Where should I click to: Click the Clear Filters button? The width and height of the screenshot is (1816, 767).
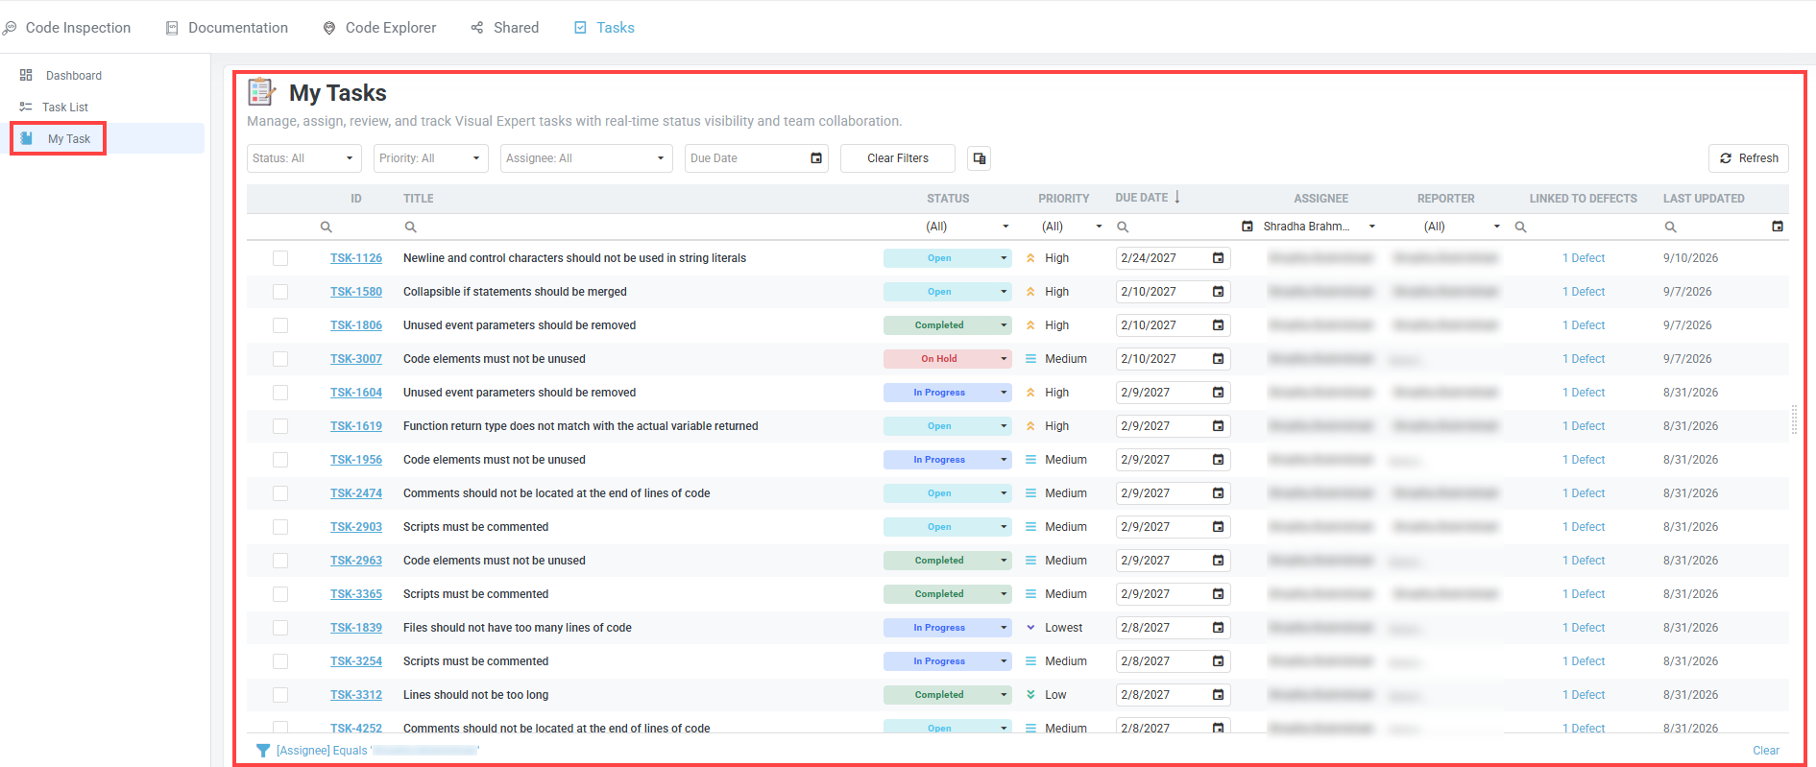(x=898, y=158)
